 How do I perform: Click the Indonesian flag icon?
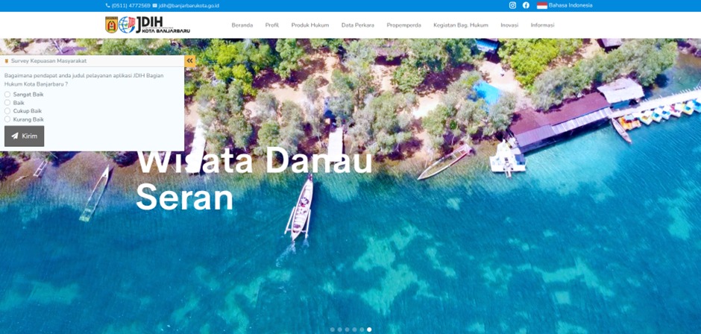[542, 5]
